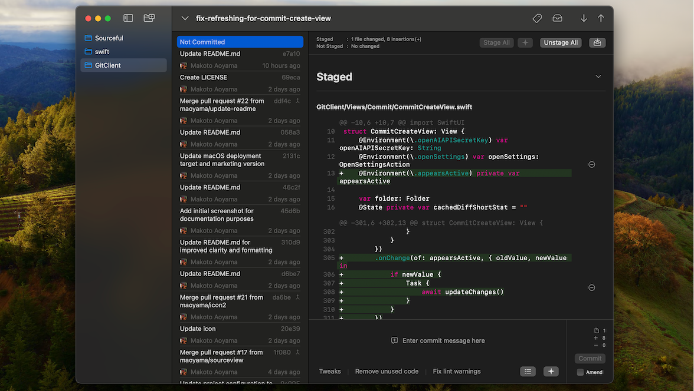Click the sparkle generate commit message button
The image size is (694, 391).
pos(551,371)
